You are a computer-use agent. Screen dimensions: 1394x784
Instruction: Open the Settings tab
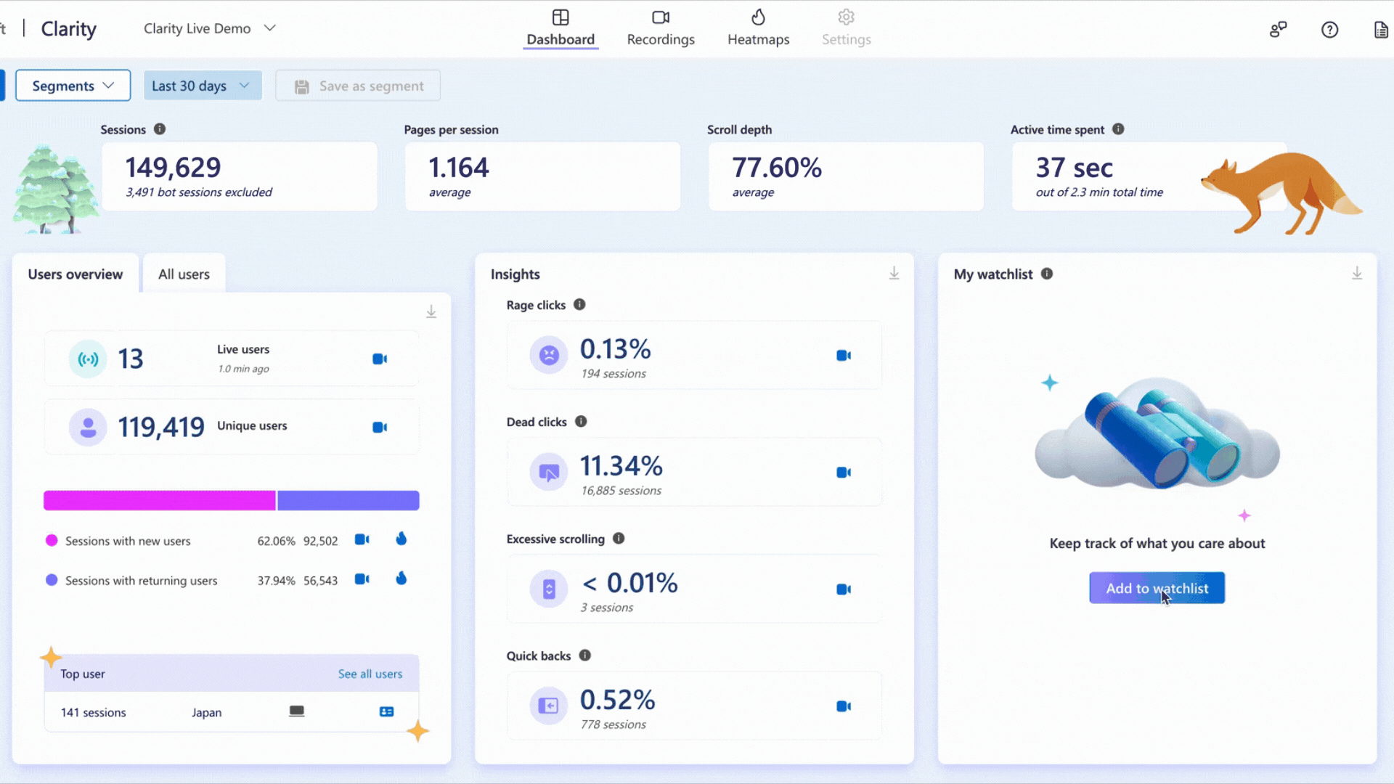pos(846,28)
